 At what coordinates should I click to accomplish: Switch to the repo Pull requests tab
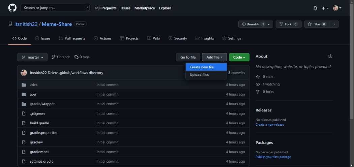[x=72, y=38]
